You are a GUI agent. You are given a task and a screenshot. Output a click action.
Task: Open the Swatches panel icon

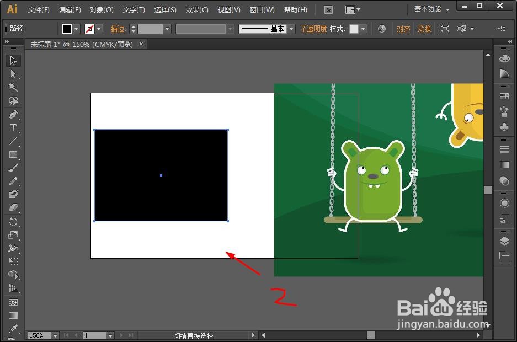click(x=504, y=96)
